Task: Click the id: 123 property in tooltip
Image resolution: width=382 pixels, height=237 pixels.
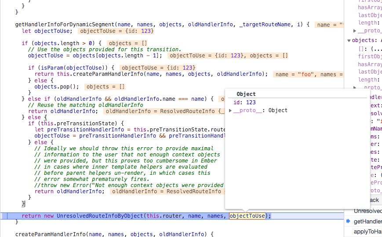Action: 244,103
